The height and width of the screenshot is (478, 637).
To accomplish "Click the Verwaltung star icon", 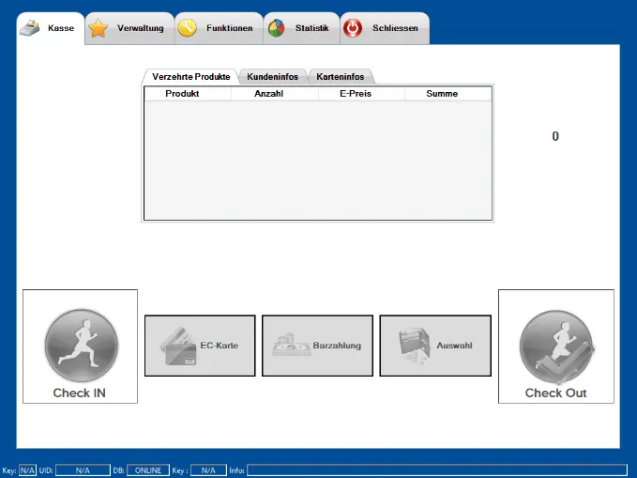I will click(99, 28).
